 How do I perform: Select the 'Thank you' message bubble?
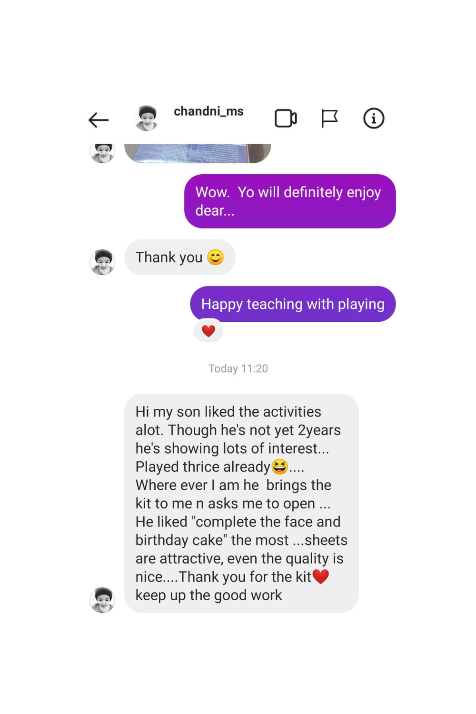(179, 258)
